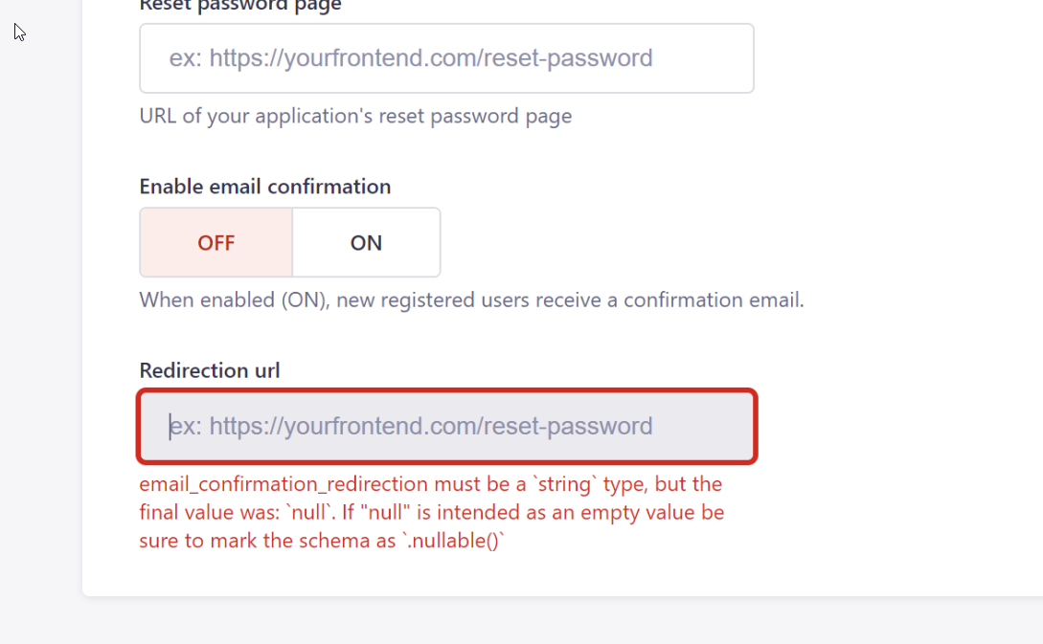The width and height of the screenshot is (1043, 644).
Task: Click the email_confirmation_redirection error message
Action: 431,512
